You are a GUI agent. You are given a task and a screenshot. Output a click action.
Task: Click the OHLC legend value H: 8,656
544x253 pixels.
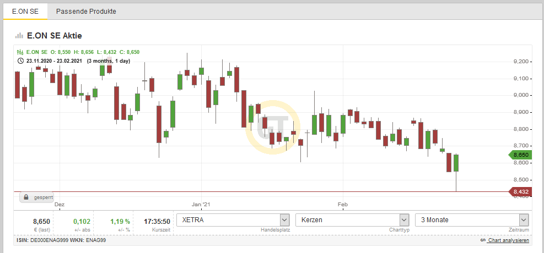tap(84, 52)
